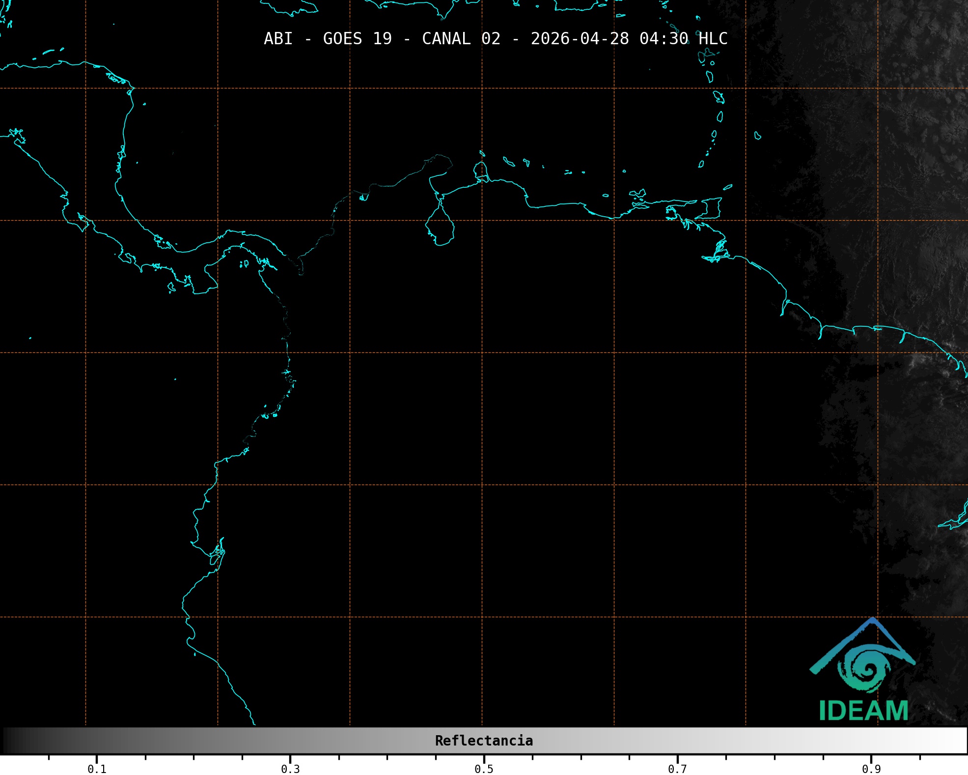
Task: Click the Tobago island outline
Action: [728, 187]
